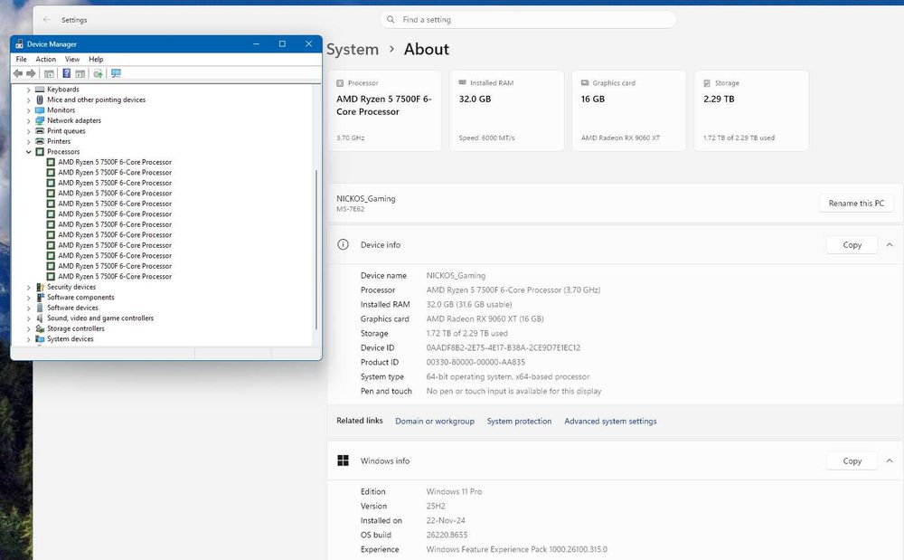Click the Print queues category icon
904x560 pixels.
[x=40, y=131]
